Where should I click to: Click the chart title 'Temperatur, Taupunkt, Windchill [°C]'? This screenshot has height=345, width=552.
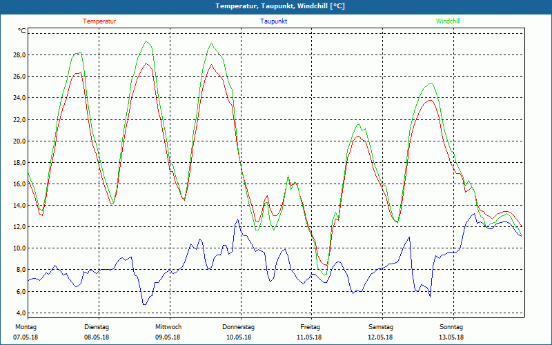(x=280, y=6)
